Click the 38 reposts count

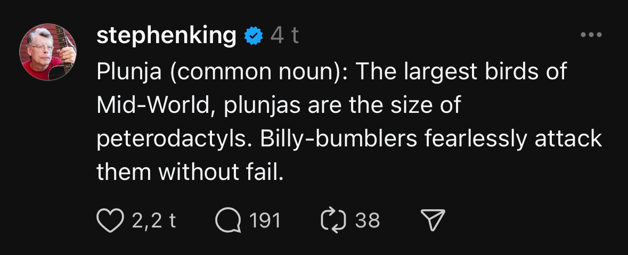368,220
